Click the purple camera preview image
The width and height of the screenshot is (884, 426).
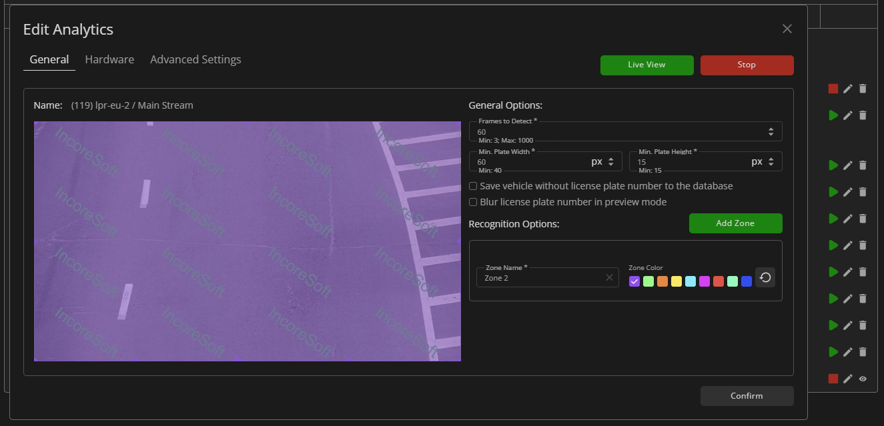tap(248, 241)
